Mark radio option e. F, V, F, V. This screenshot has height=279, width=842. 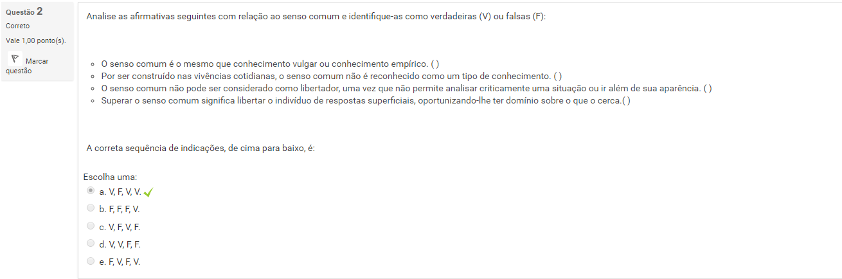tap(91, 261)
